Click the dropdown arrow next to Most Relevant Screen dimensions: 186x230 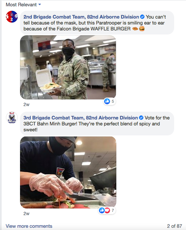pyautogui.click(x=40, y=4)
